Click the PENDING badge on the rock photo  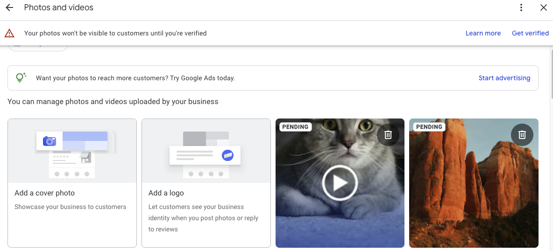click(429, 127)
